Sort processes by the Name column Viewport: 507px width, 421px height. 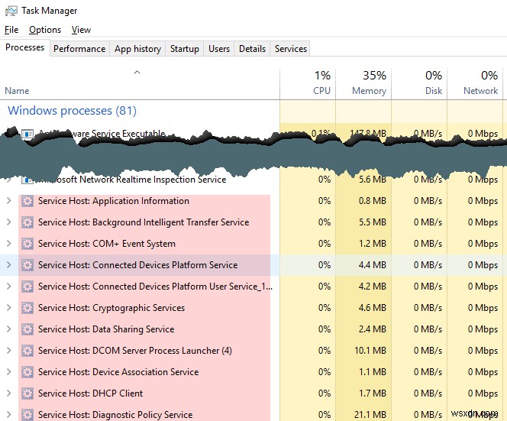click(140, 83)
